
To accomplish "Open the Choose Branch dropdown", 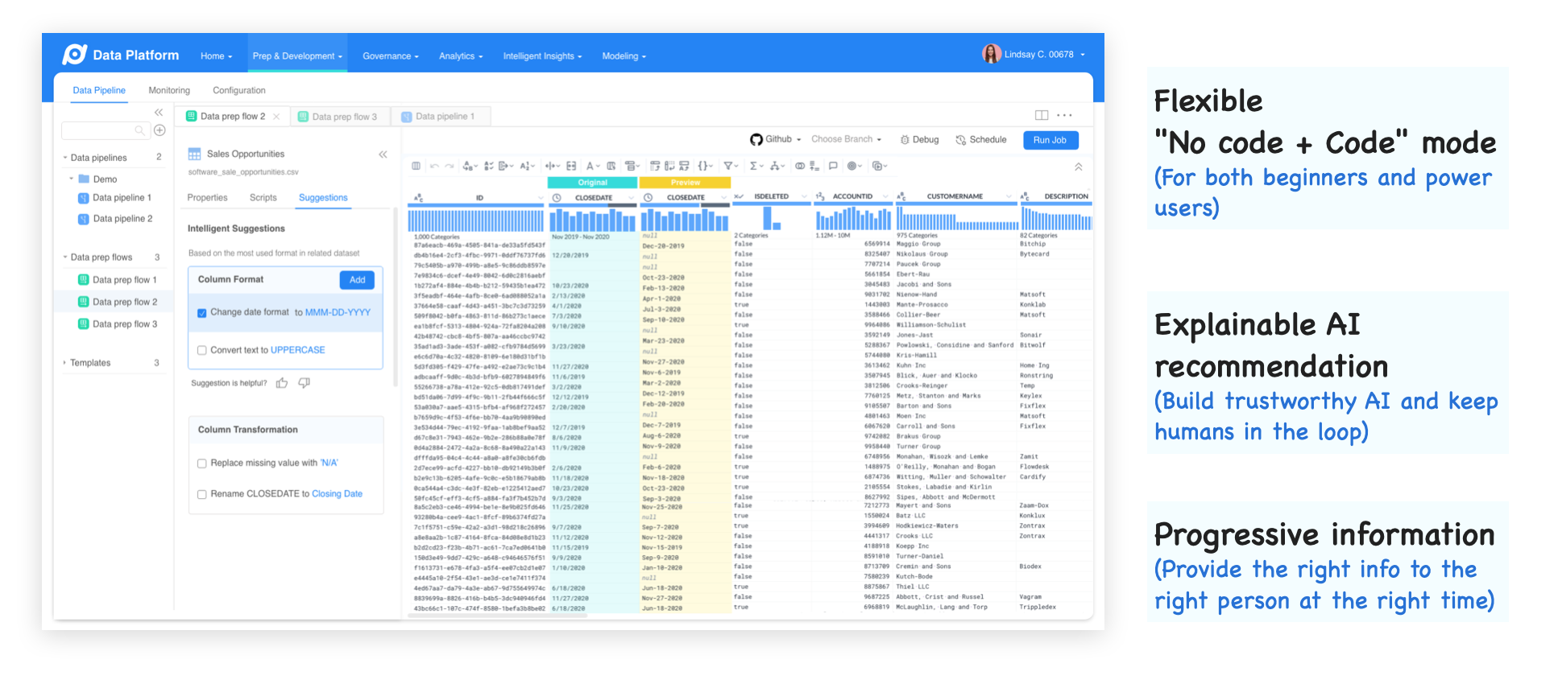I will 846,139.
